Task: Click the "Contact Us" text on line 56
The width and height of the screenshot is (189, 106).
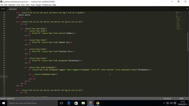Action: (65, 52)
